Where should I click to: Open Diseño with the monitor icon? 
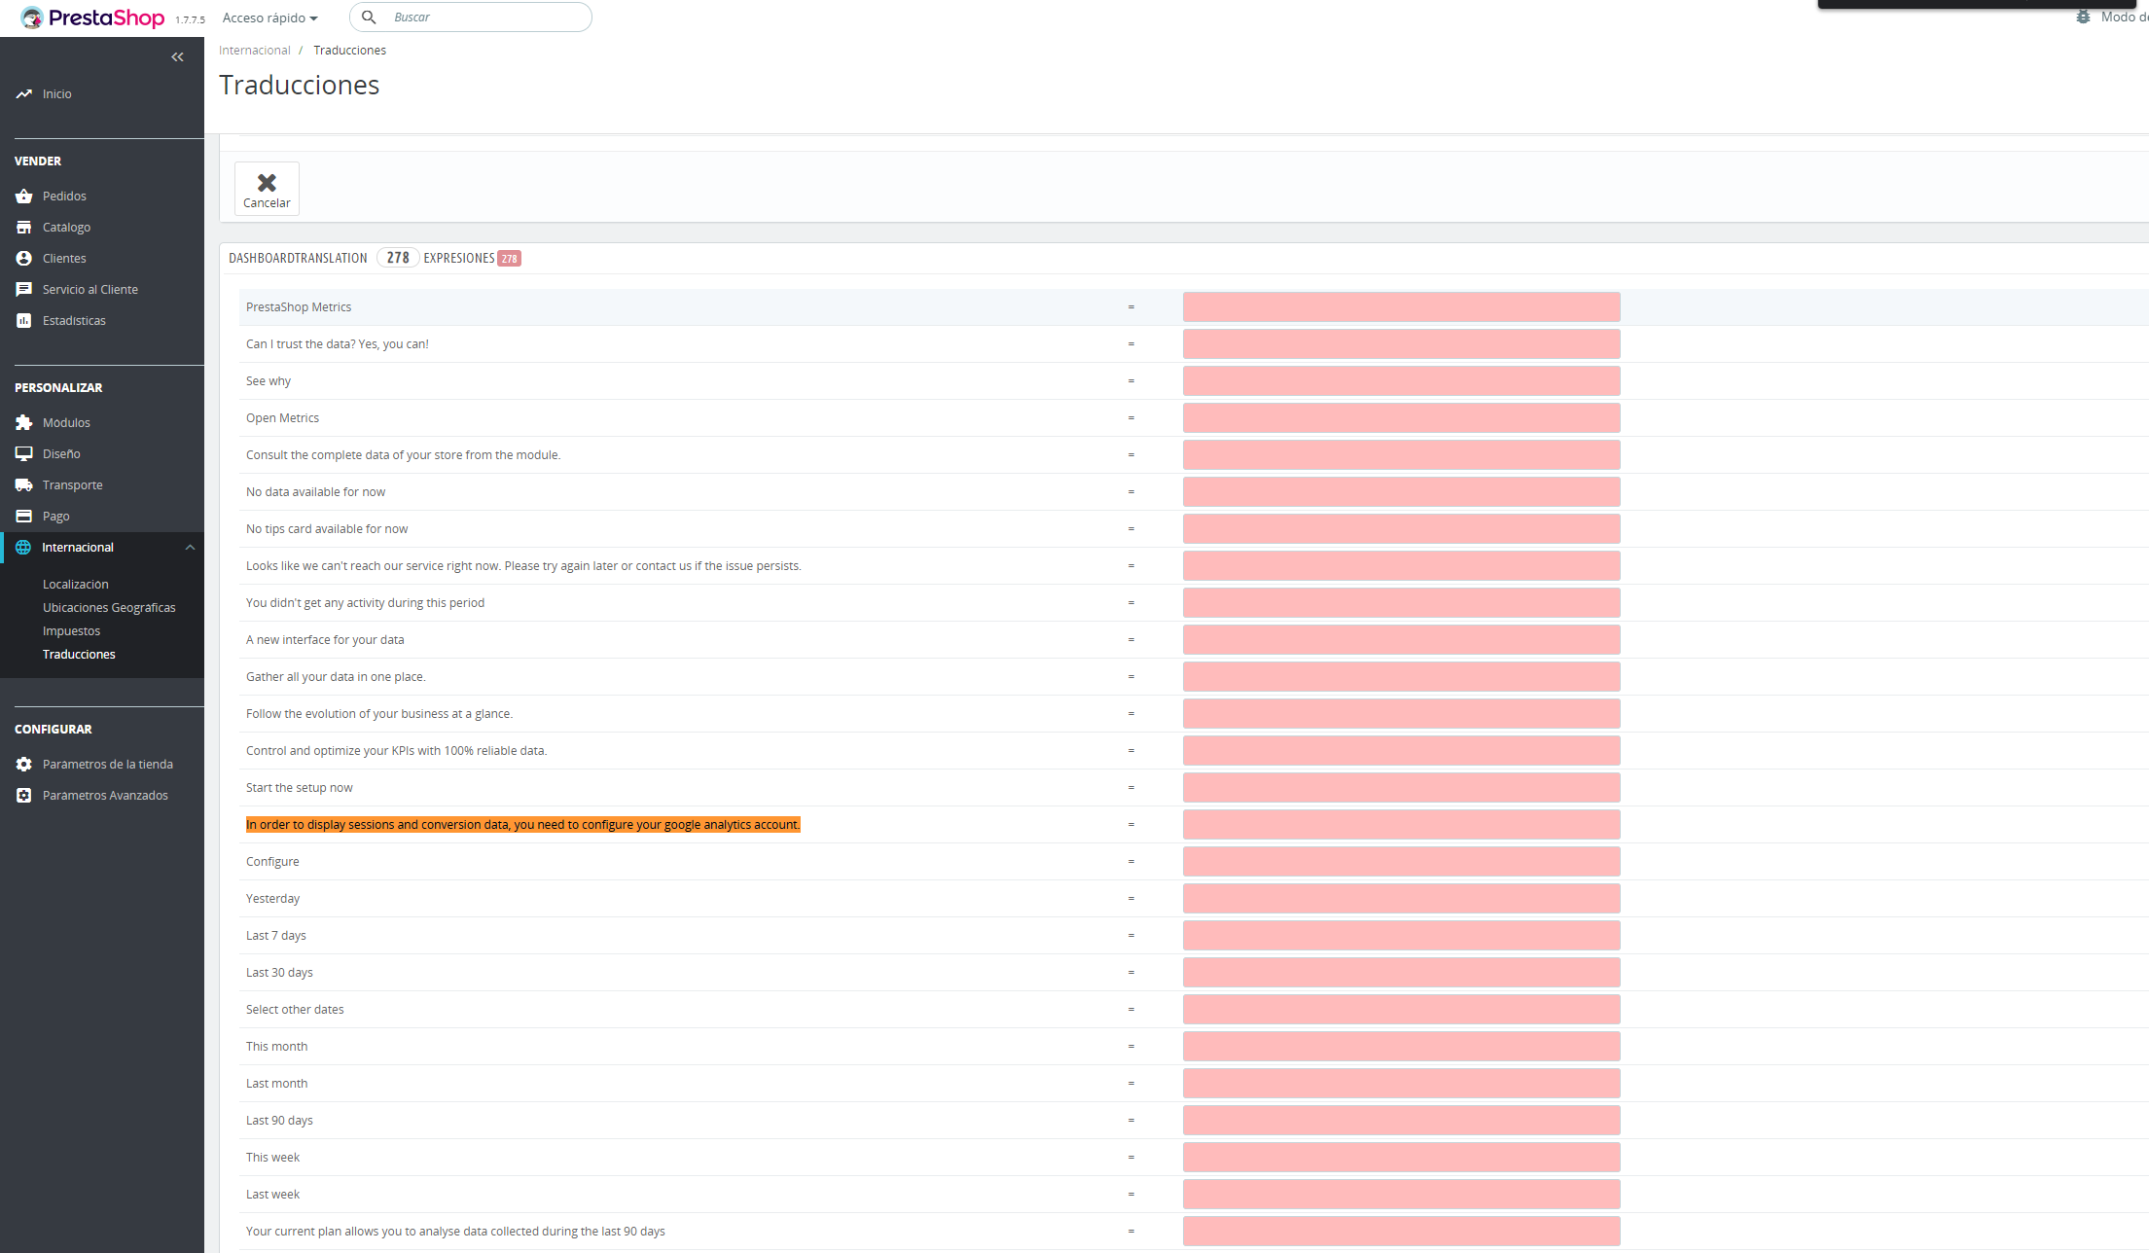click(x=23, y=453)
